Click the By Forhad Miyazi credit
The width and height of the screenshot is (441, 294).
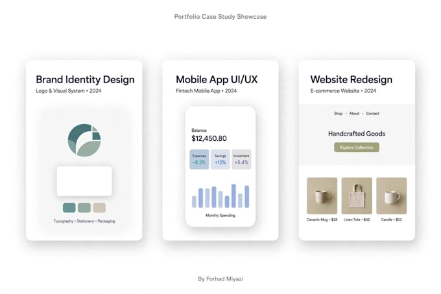click(x=220, y=279)
